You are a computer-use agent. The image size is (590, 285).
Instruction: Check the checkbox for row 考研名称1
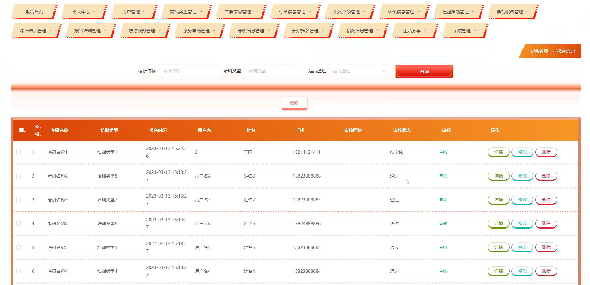pyautogui.click(x=18, y=152)
